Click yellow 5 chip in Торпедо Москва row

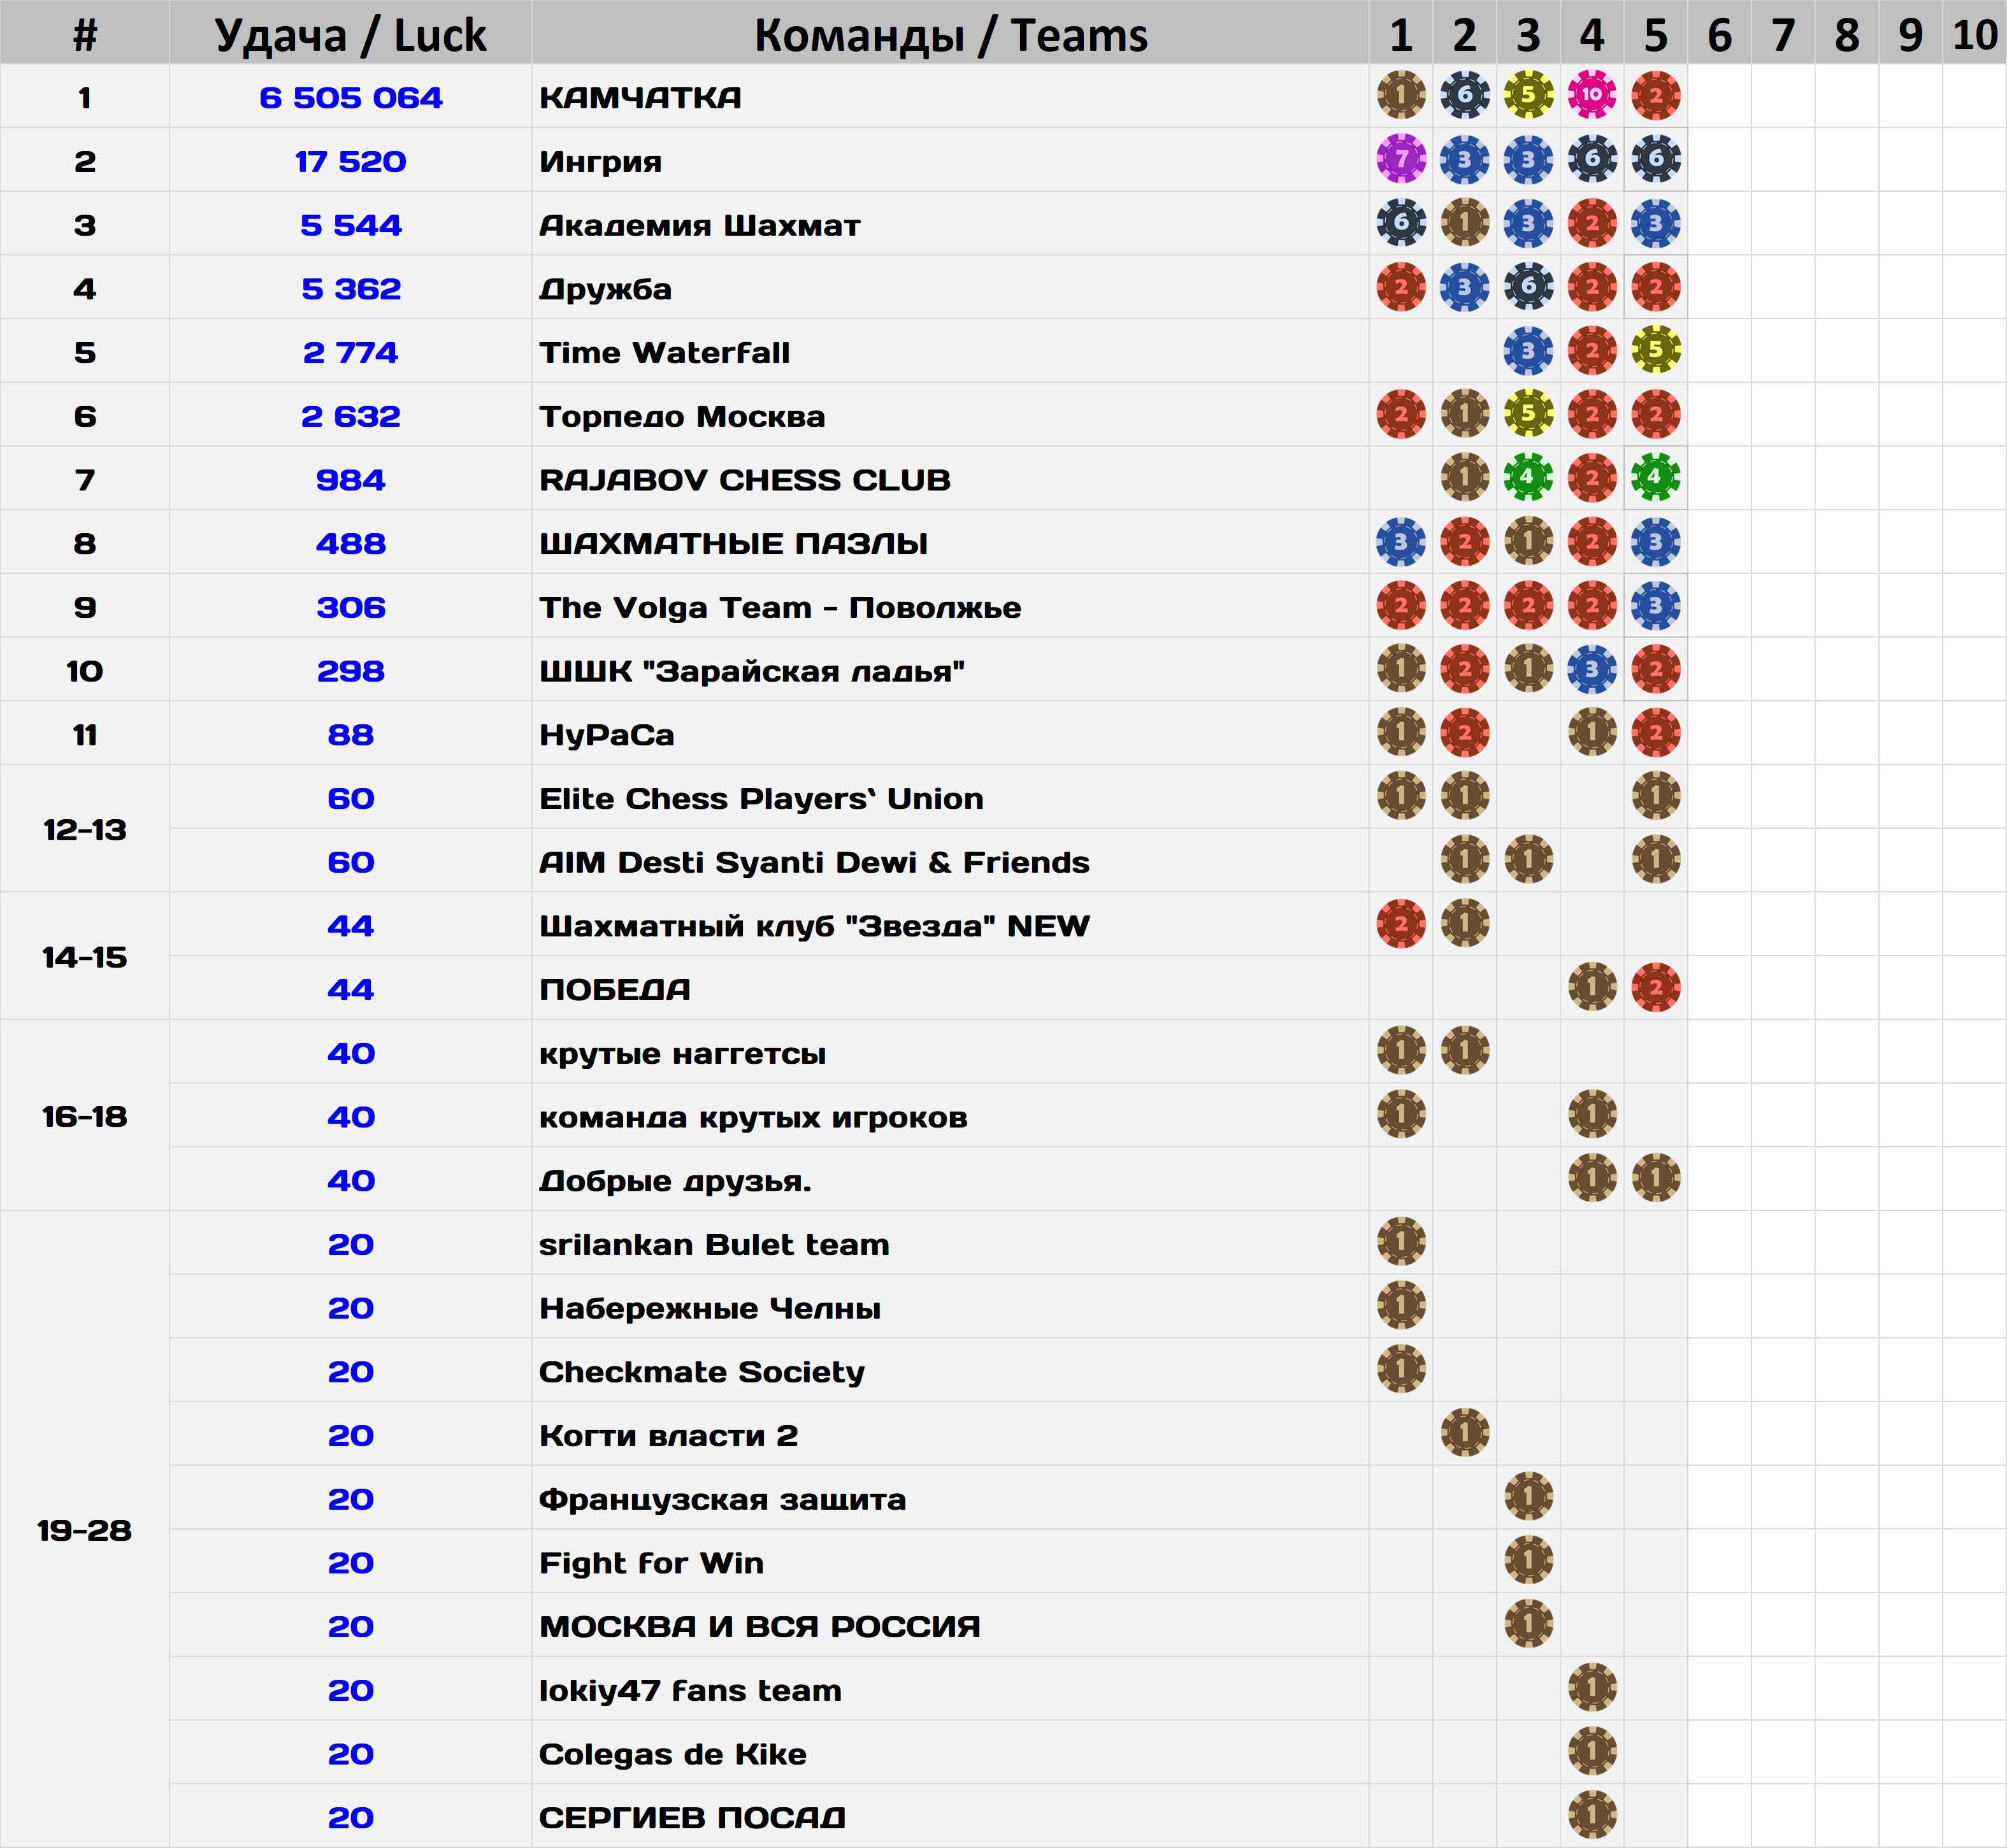coord(1528,414)
